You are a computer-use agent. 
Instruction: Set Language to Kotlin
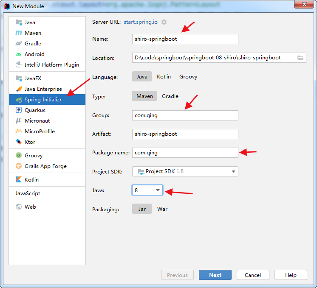164,76
